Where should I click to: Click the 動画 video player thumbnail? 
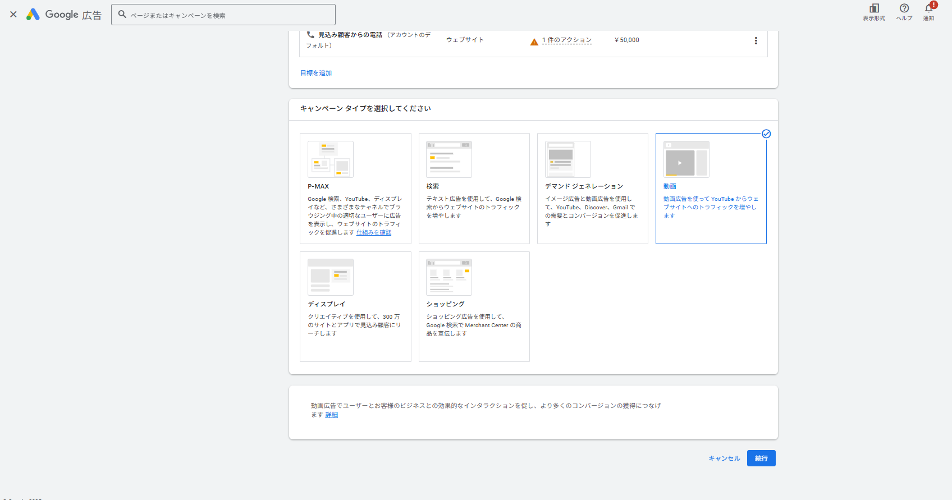click(x=686, y=159)
